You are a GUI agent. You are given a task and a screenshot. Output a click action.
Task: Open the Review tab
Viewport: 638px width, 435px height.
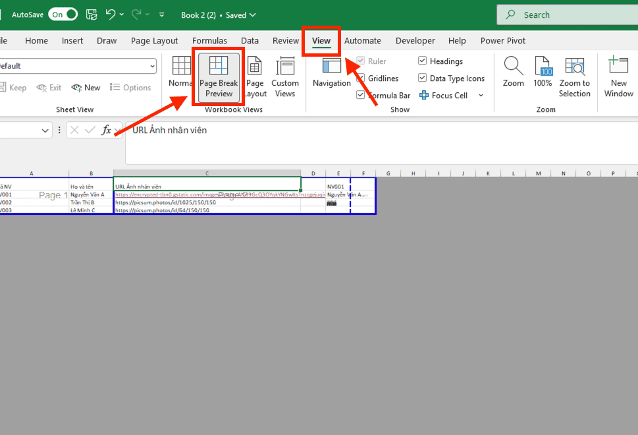click(286, 41)
